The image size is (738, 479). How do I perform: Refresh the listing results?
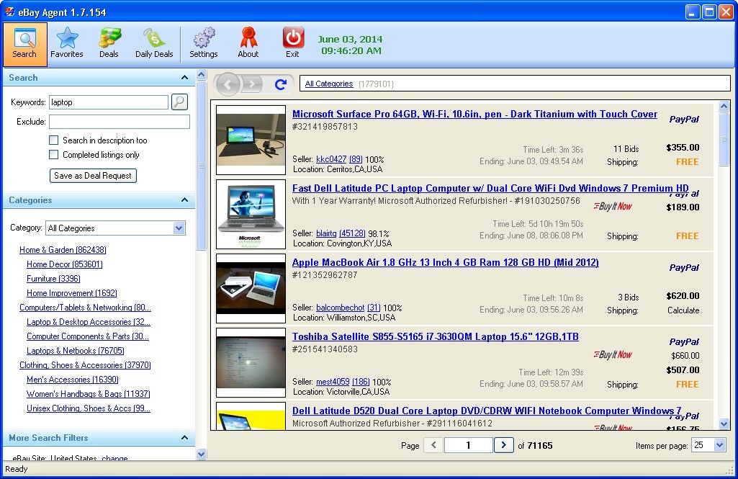point(280,84)
